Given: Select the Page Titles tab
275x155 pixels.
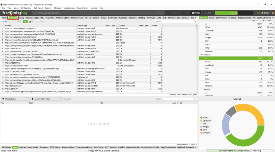Looking at the screenshot, I should click(50, 18).
